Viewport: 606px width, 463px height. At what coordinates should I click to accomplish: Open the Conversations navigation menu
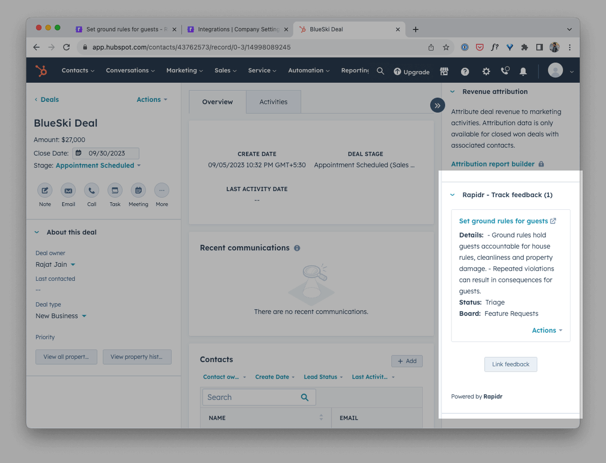point(130,71)
